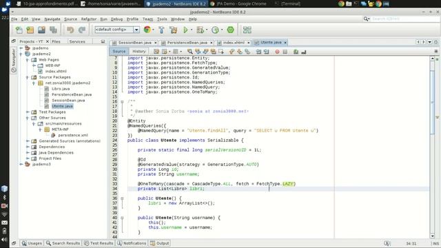Open the Navigate menu
The image size is (441, 248).
pyautogui.click(x=52, y=19)
